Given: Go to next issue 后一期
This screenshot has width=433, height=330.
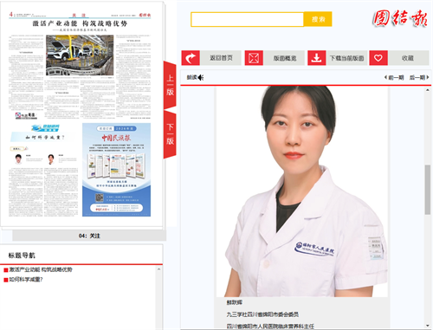Looking at the screenshot, I should (x=419, y=77).
